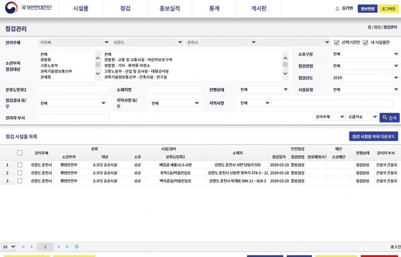Click 배일골 세월교/소교량 cell

point(175,165)
